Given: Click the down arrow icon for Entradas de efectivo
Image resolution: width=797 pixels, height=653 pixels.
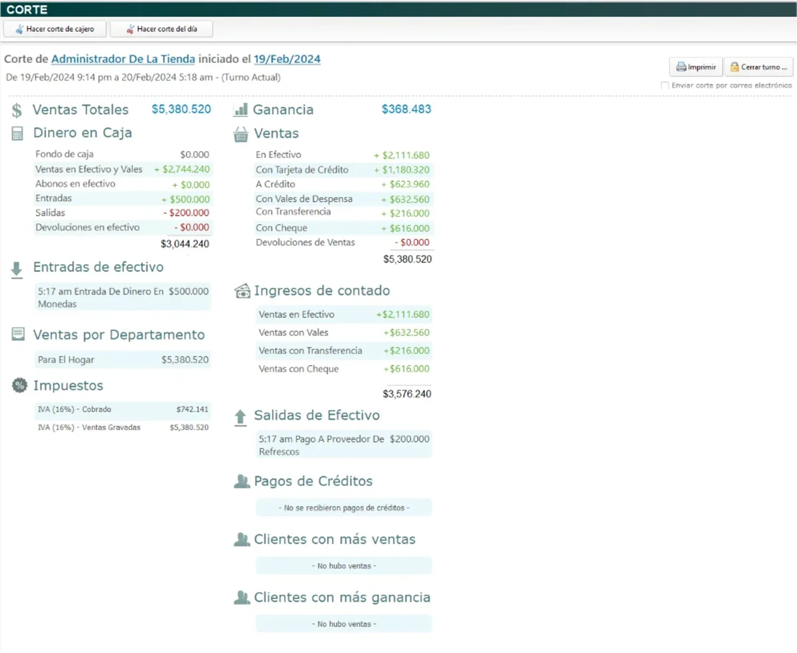Looking at the screenshot, I should click(17, 269).
